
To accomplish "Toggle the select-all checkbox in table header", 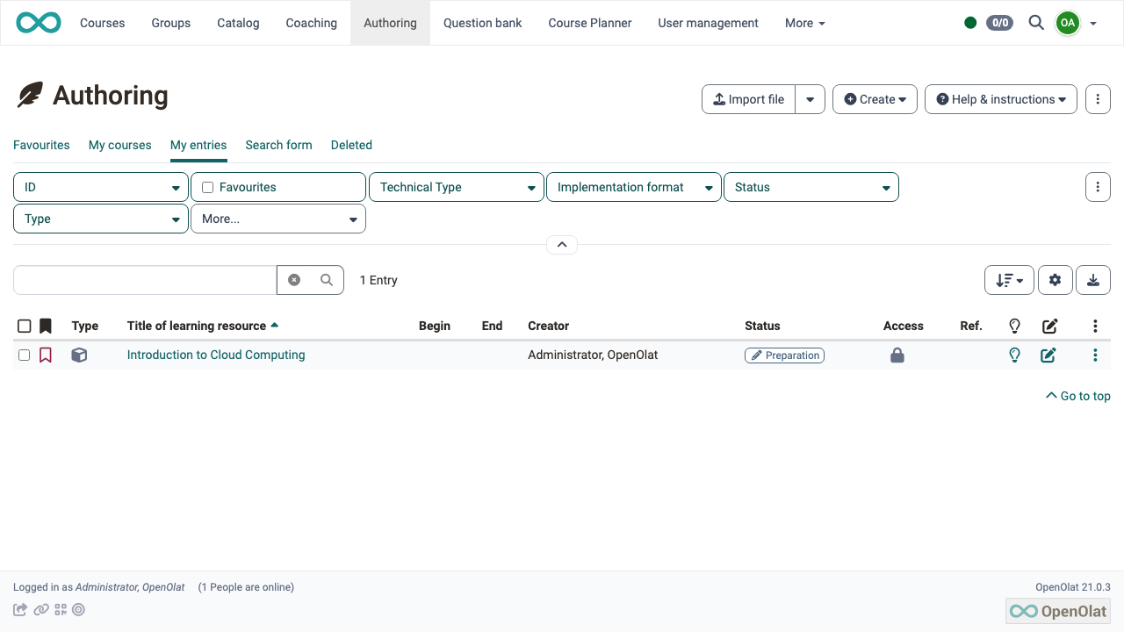I will (25, 326).
